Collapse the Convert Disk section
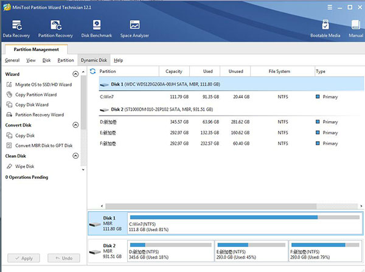Viewport: 365px width, 272px height. point(75,125)
